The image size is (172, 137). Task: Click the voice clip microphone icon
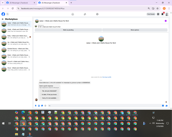(x=36, y=106)
